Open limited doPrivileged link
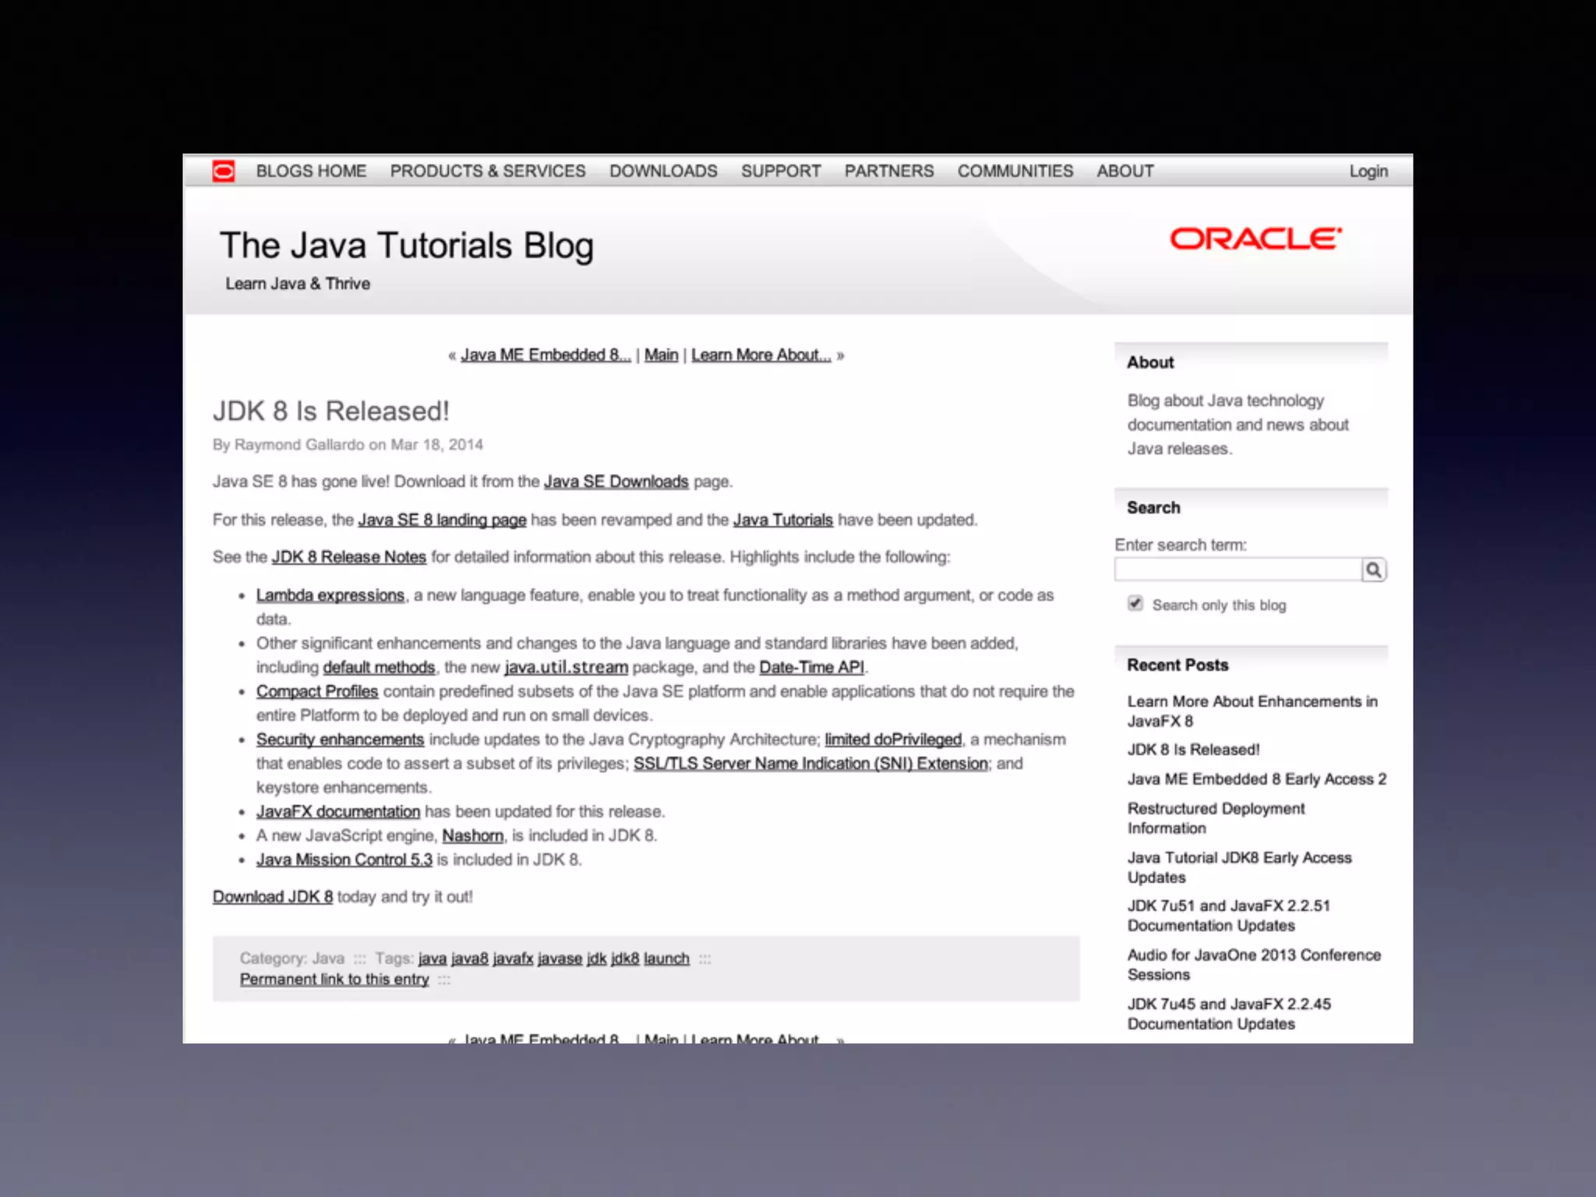The image size is (1596, 1197). [x=893, y=740]
